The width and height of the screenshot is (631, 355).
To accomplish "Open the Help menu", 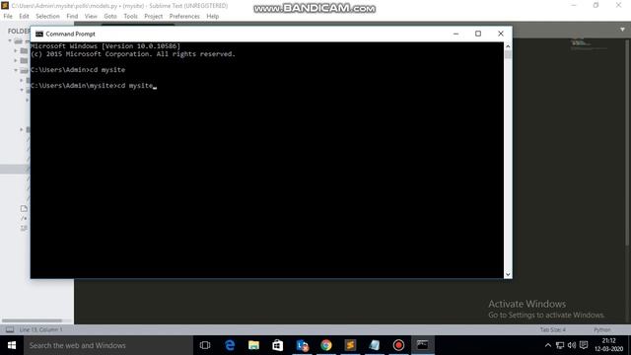I will click(x=213, y=16).
